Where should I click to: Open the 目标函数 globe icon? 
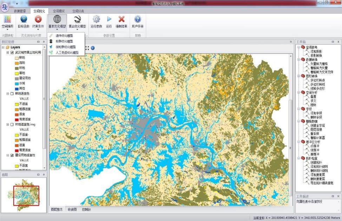[x=24, y=20]
